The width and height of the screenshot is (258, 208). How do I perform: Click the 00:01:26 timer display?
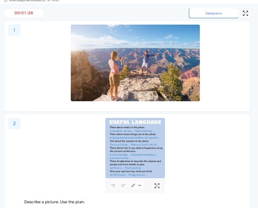(x=24, y=13)
